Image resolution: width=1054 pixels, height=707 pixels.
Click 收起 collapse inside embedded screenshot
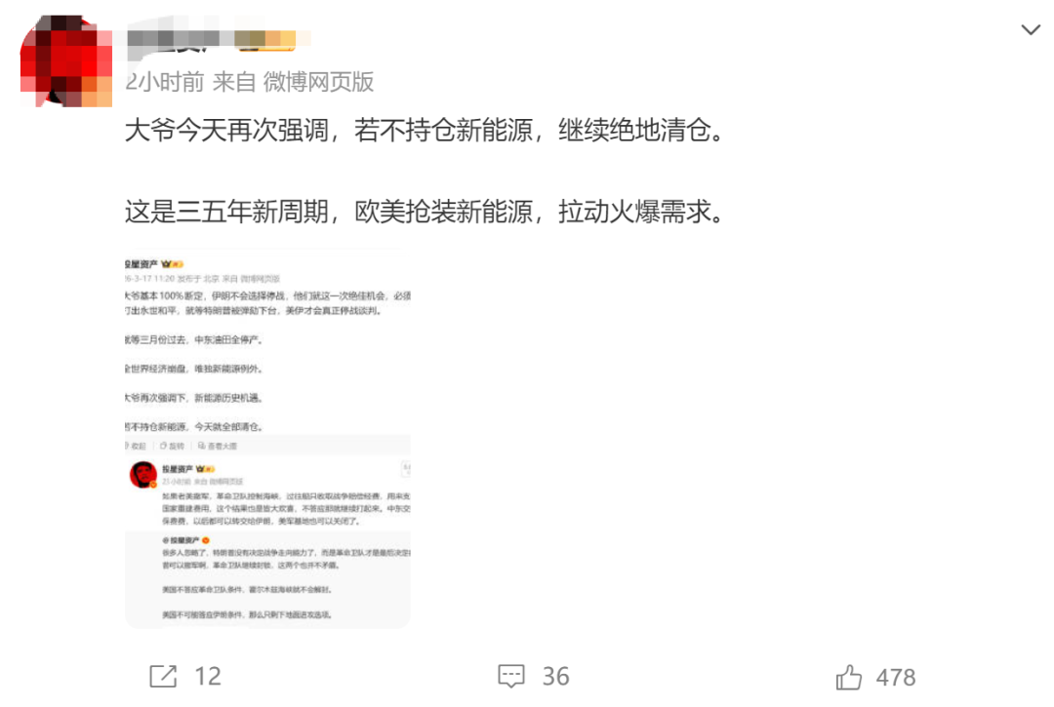pyautogui.click(x=136, y=446)
